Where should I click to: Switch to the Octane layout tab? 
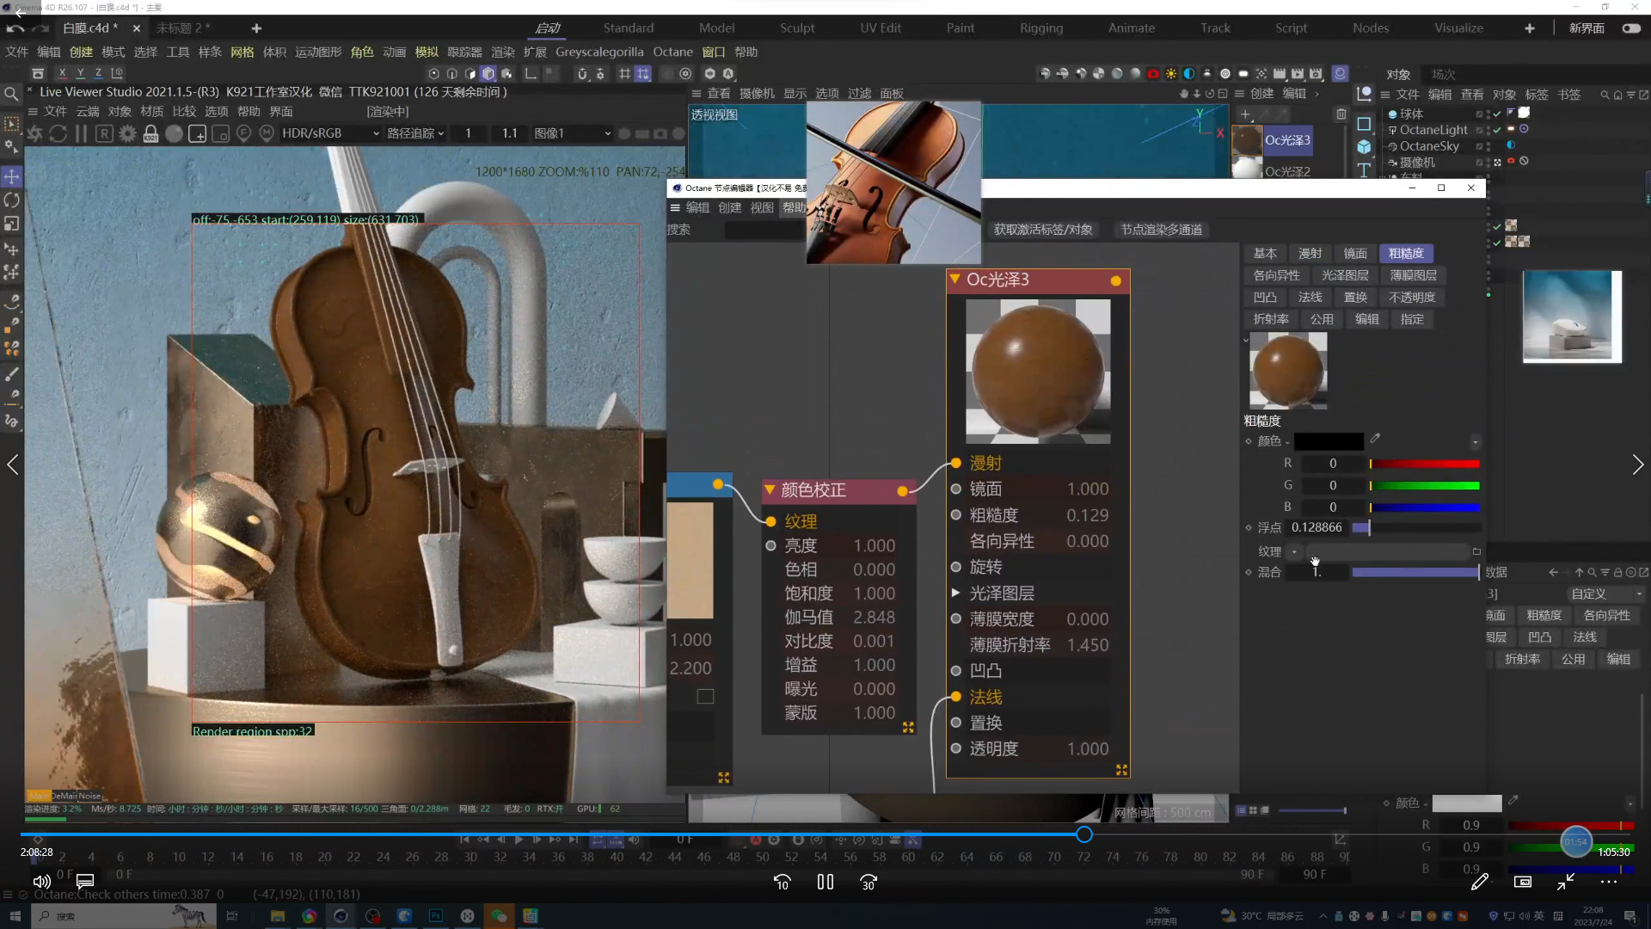pos(672,52)
